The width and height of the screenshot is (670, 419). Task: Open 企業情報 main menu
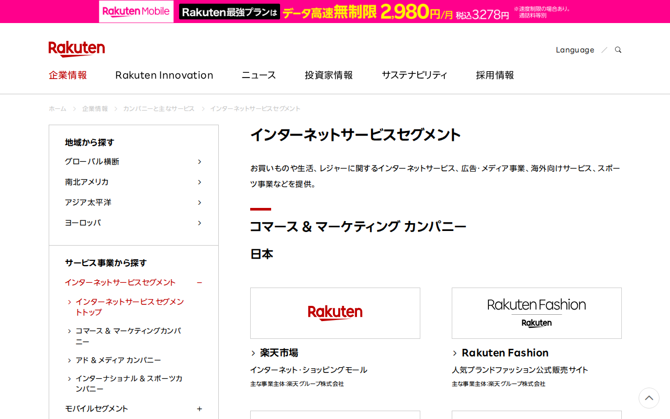68,75
